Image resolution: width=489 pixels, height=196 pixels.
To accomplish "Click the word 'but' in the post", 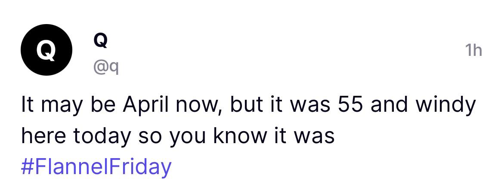I will click(248, 105).
